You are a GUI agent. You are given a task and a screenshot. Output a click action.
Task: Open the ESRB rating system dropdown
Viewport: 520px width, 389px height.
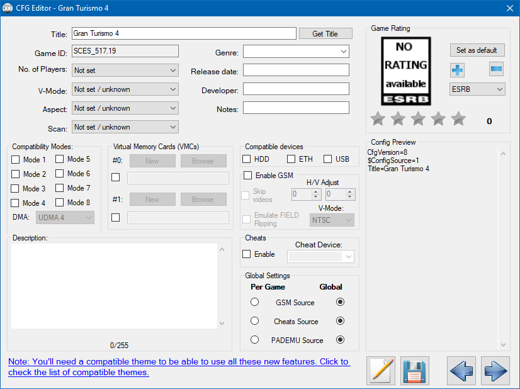pos(477,89)
